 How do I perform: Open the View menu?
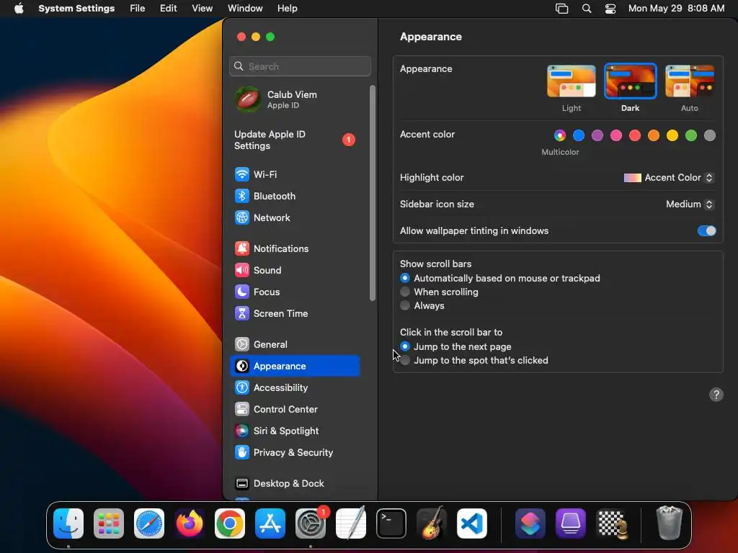pyautogui.click(x=203, y=9)
